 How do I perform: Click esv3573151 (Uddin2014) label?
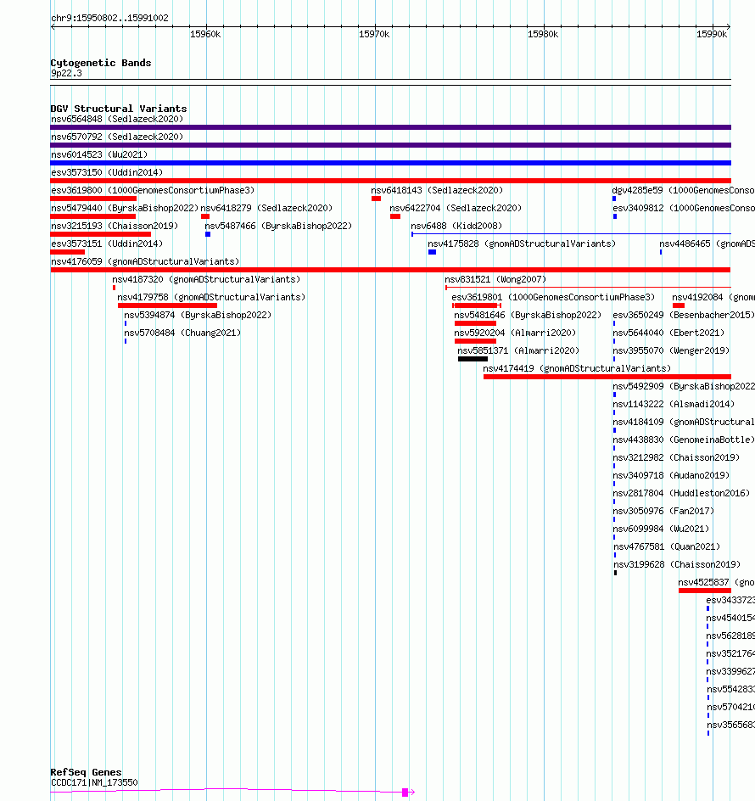(x=107, y=244)
